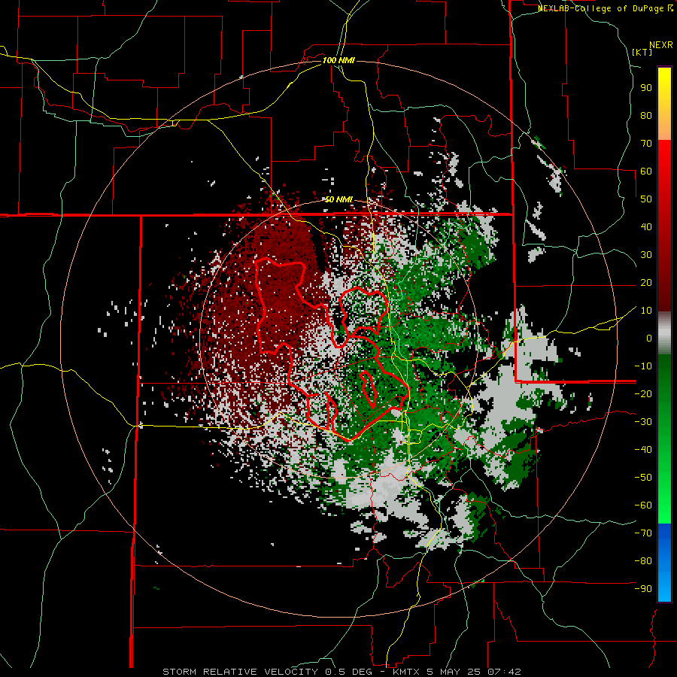
Task: Click the -10 value on velocity scale
Action: point(643,366)
